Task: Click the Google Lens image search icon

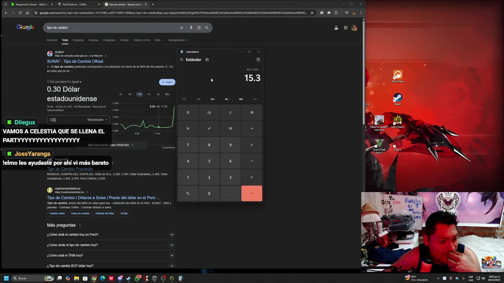Action: [x=199, y=28]
